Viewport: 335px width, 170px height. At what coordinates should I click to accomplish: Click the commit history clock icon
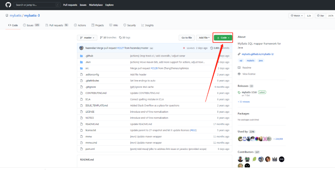(x=212, y=48)
